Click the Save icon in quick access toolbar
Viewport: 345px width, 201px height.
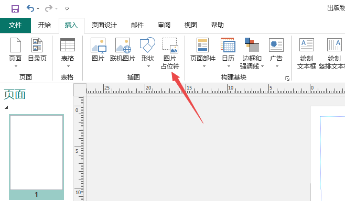pyautogui.click(x=15, y=9)
